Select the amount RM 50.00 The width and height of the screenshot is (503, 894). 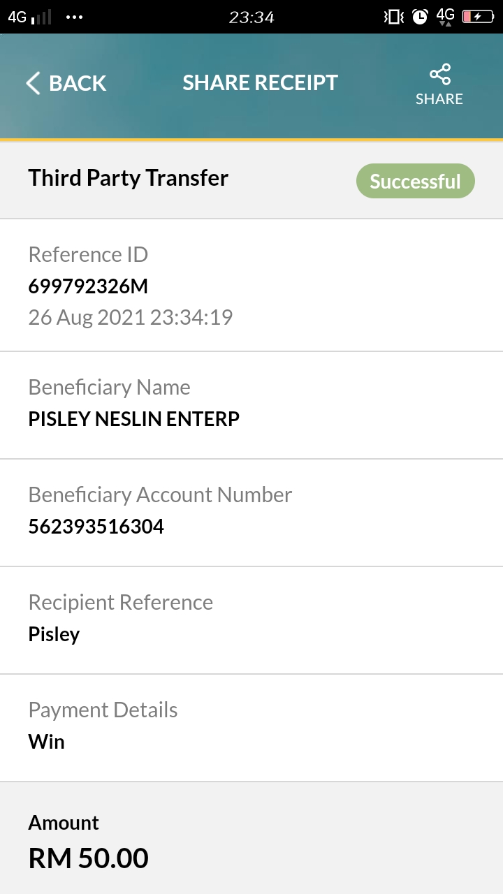pos(89,858)
